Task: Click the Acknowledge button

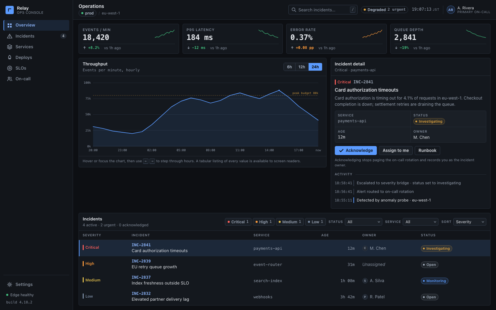Action: (356, 151)
